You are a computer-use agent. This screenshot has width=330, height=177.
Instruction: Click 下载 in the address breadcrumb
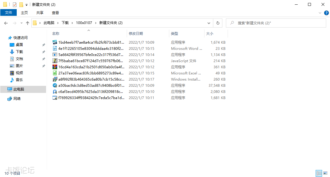point(65,23)
